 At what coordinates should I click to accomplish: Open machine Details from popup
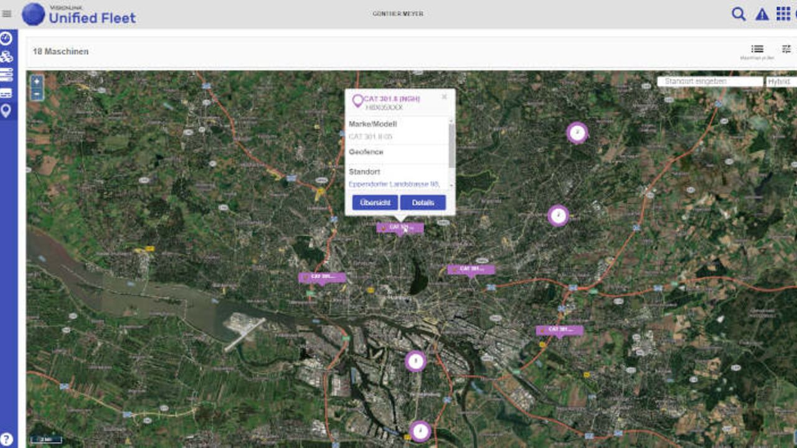423,203
